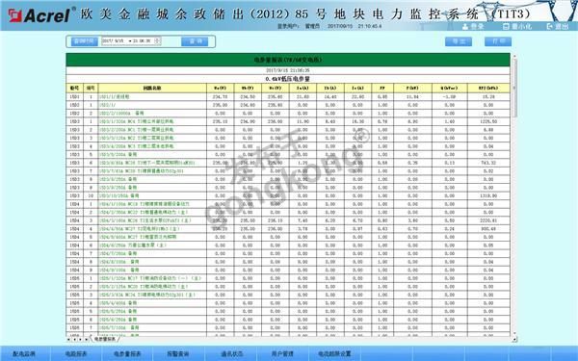The image size is (578, 361).
Task: Click the EPI value 2220.61
Action: point(488,220)
